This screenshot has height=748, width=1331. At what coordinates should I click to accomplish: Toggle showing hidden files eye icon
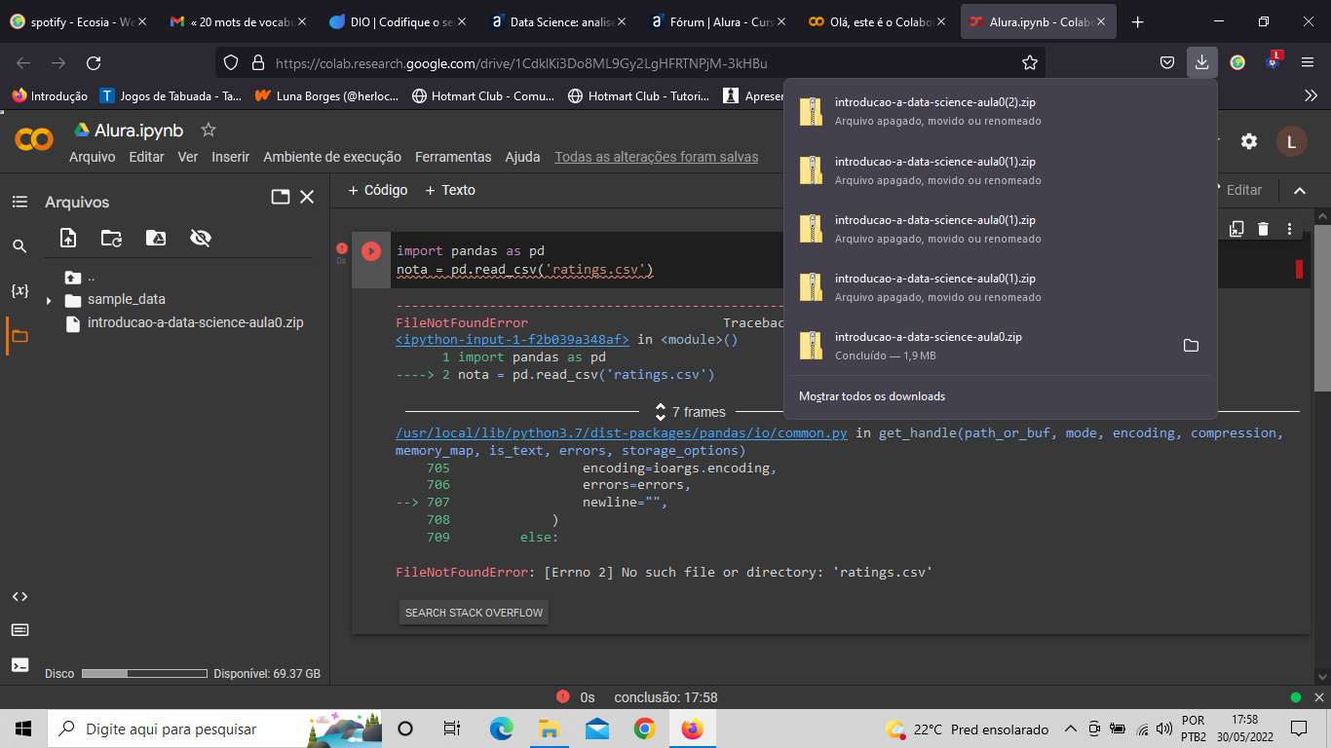pos(201,238)
